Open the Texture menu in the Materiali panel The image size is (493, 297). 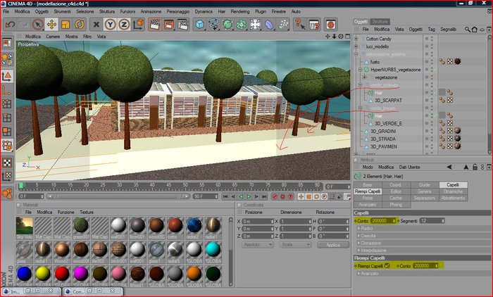(x=87, y=212)
